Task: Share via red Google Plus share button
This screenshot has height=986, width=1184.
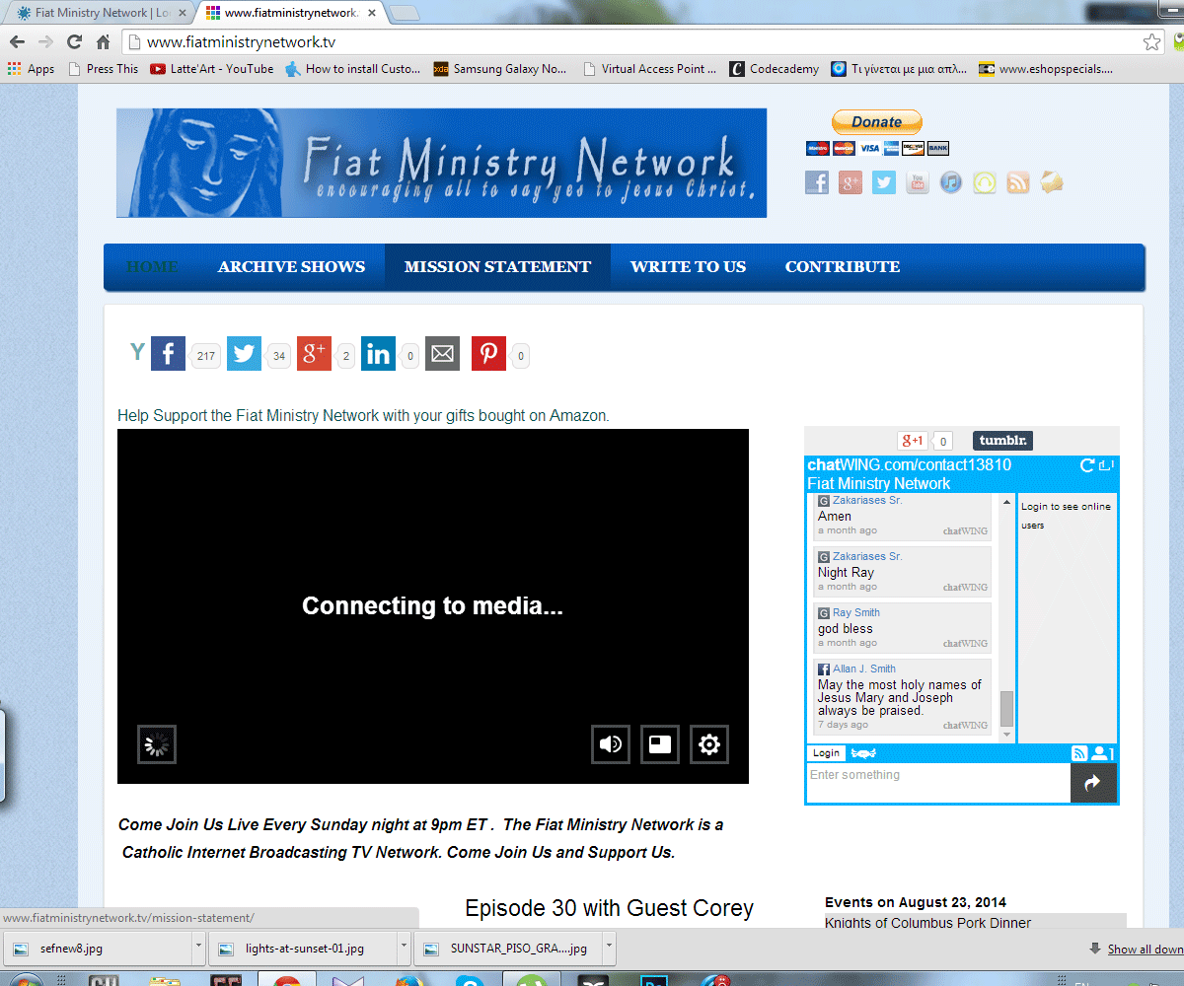Action: [x=314, y=354]
